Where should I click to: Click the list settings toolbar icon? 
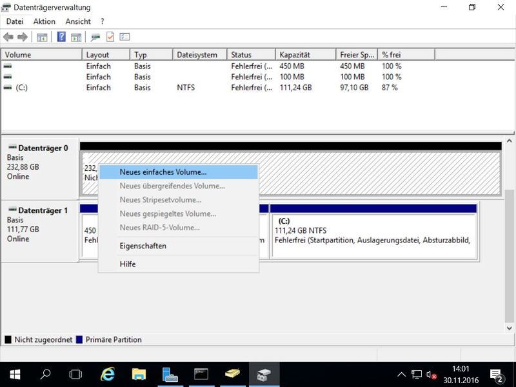125,37
